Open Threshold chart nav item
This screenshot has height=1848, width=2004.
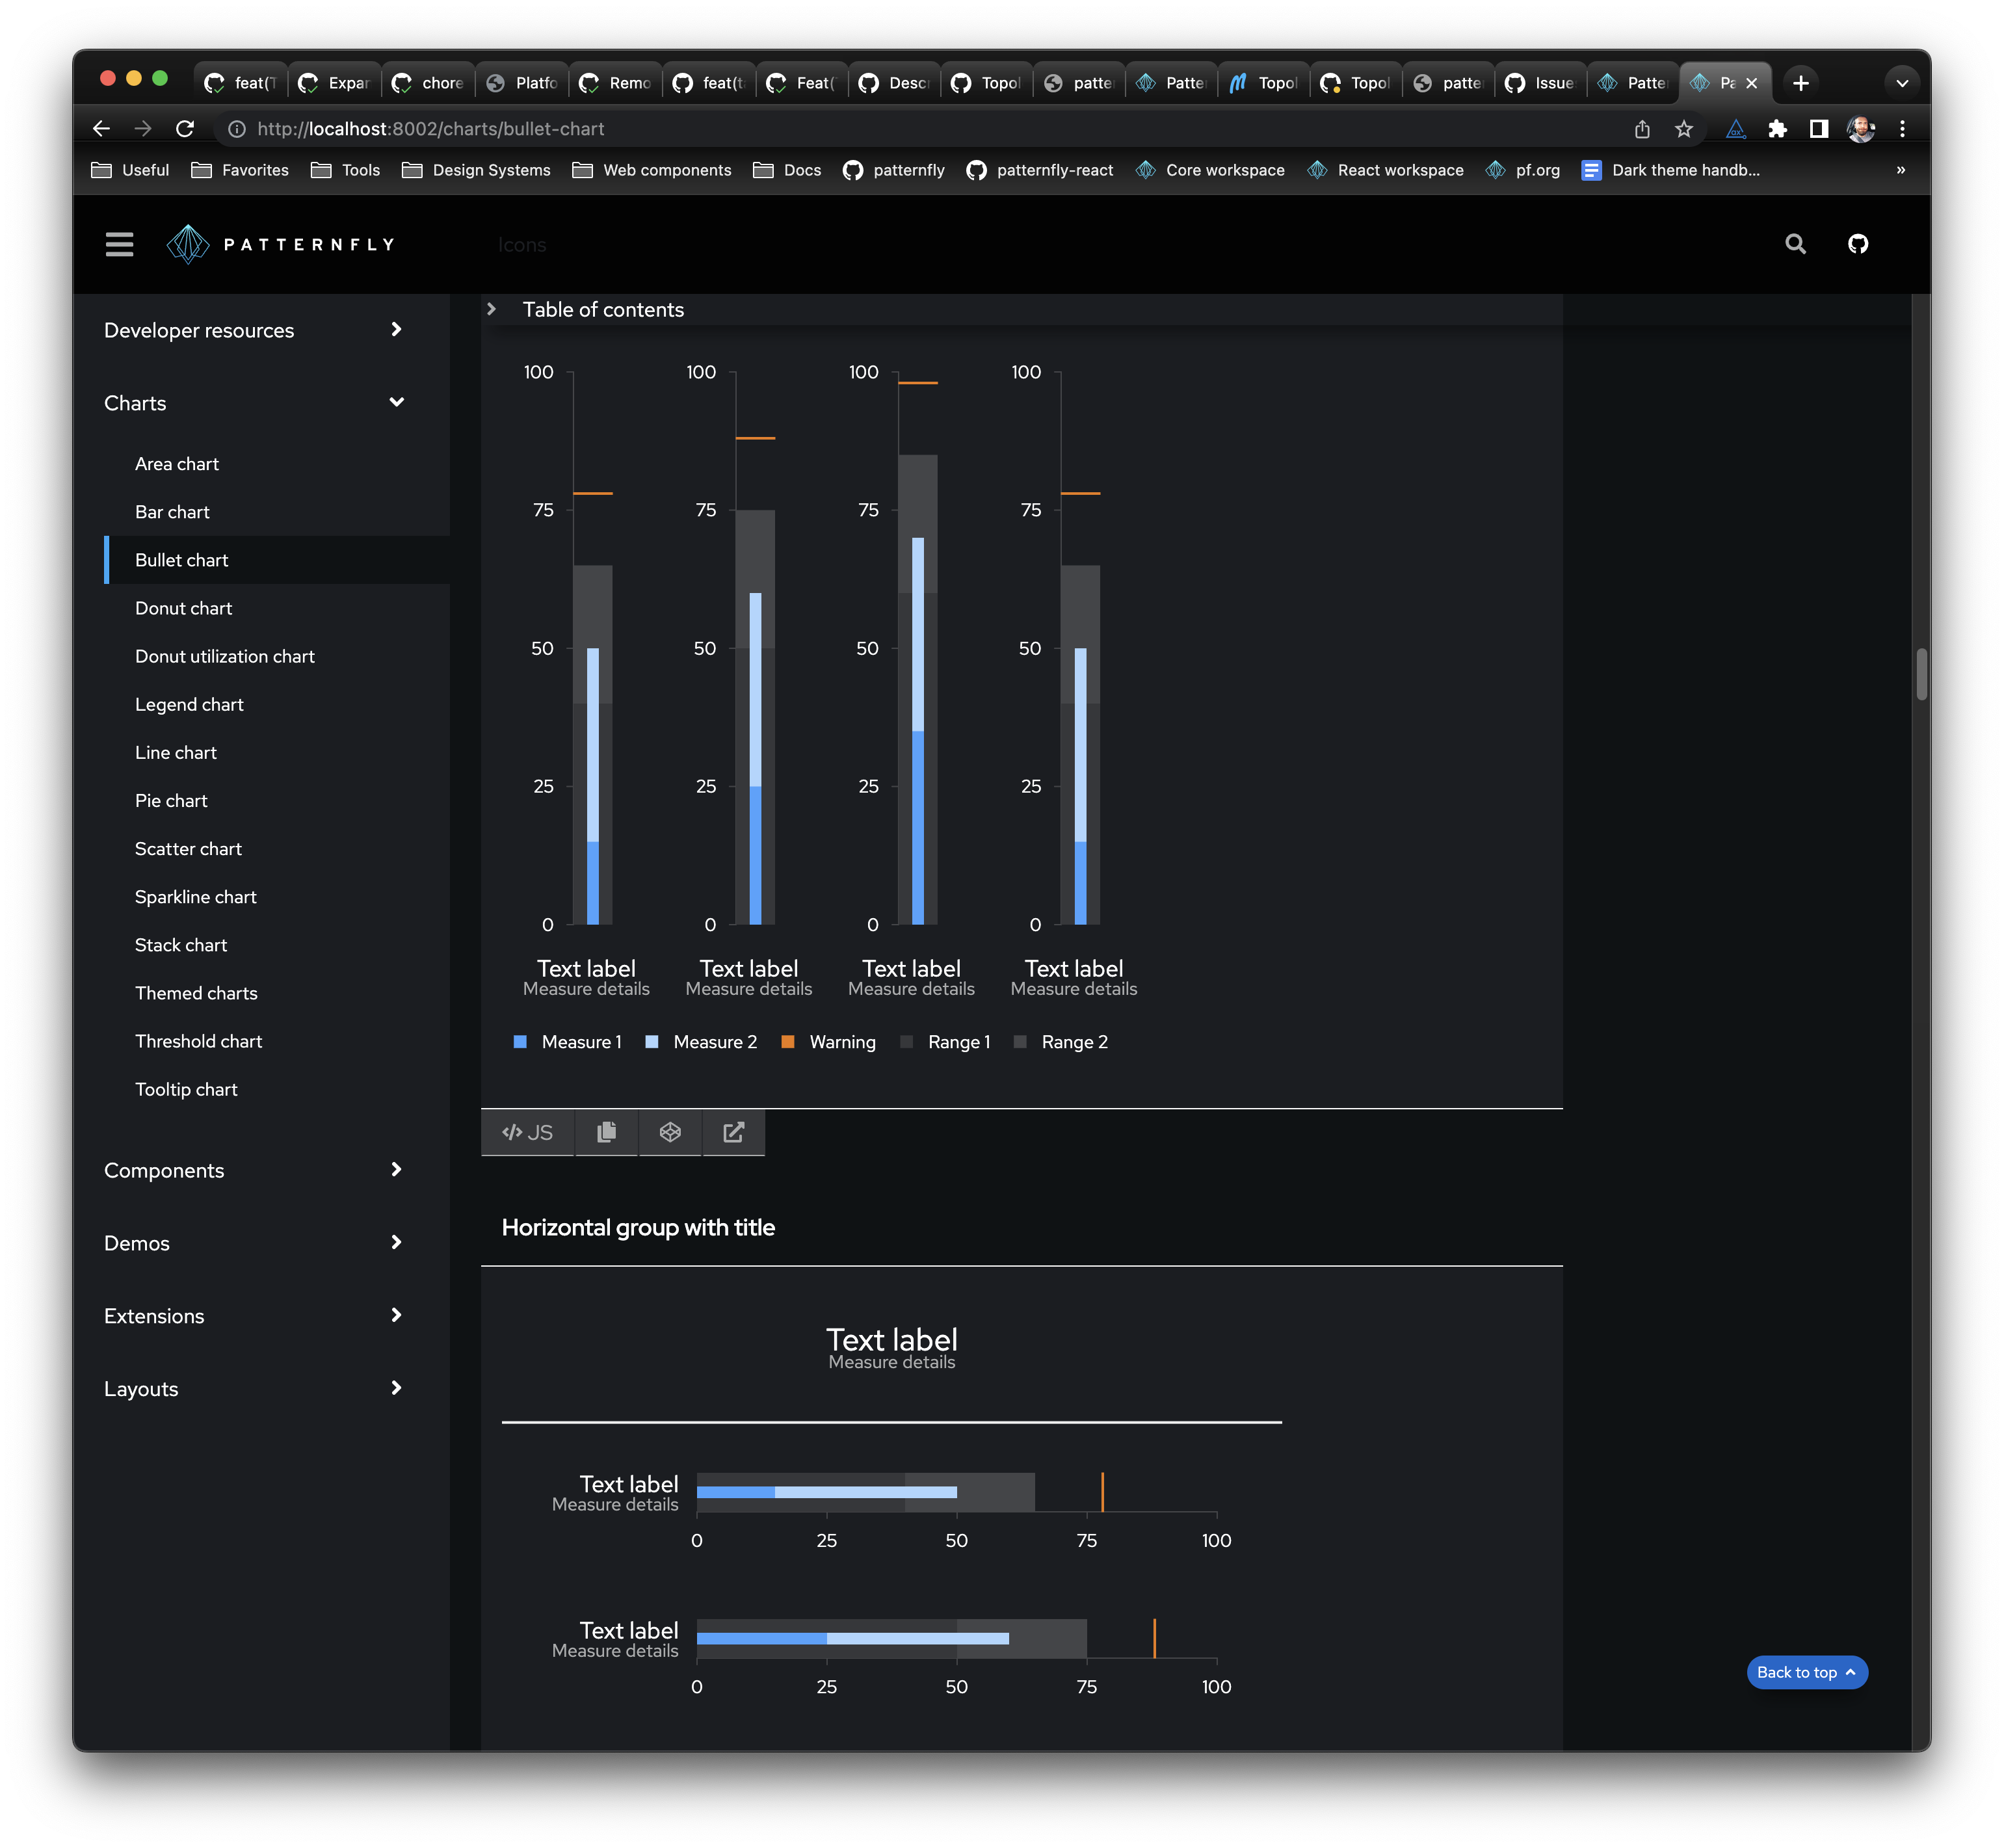pos(198,1041)
